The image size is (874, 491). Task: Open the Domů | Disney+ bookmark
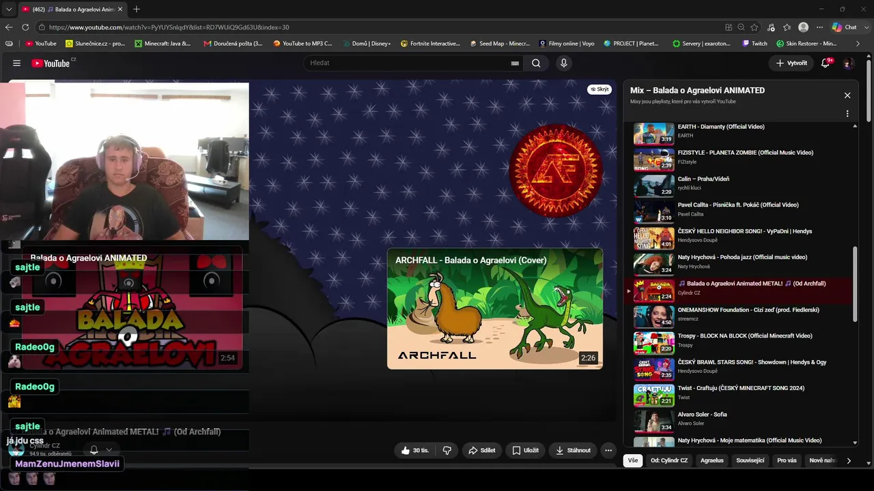click(367, 44)
